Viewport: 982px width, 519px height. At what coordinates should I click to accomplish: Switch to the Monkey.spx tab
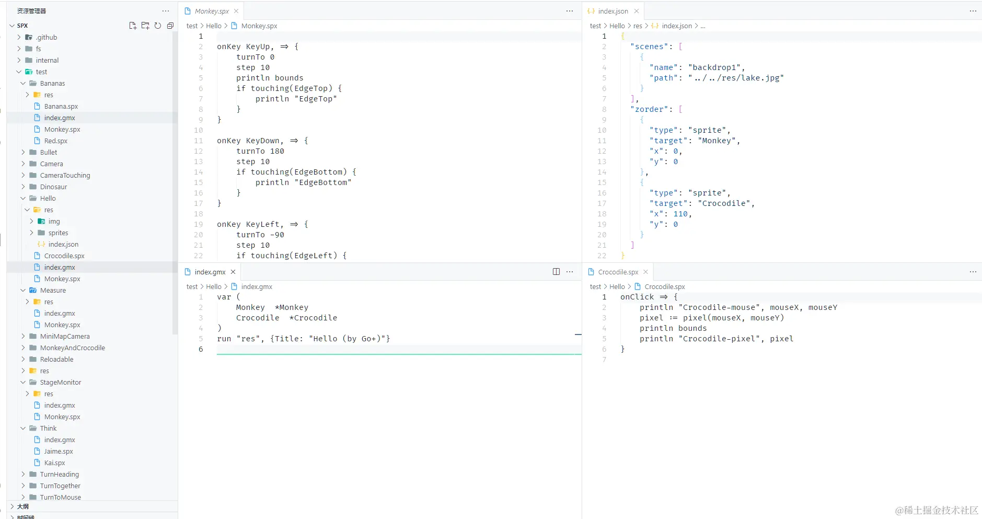click(211, 11)
